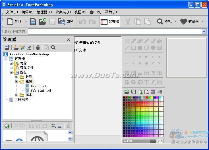This screenshot has height=150, width=209.
Task: Click the rename pencil icon in the Librarian toolbar
Action: pos(29,48)
